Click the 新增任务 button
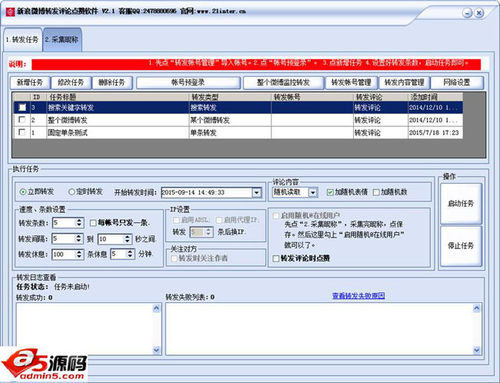The height and width of the screenshot is (383, 500). [30, 82]
